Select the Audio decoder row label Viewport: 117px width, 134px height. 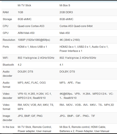point(7,74)
